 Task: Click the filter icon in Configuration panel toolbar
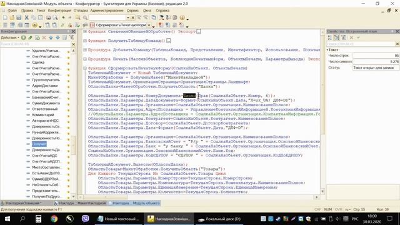72,37
